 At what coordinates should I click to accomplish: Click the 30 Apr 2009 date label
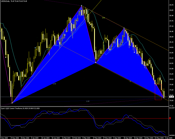[x=138, y=138]
